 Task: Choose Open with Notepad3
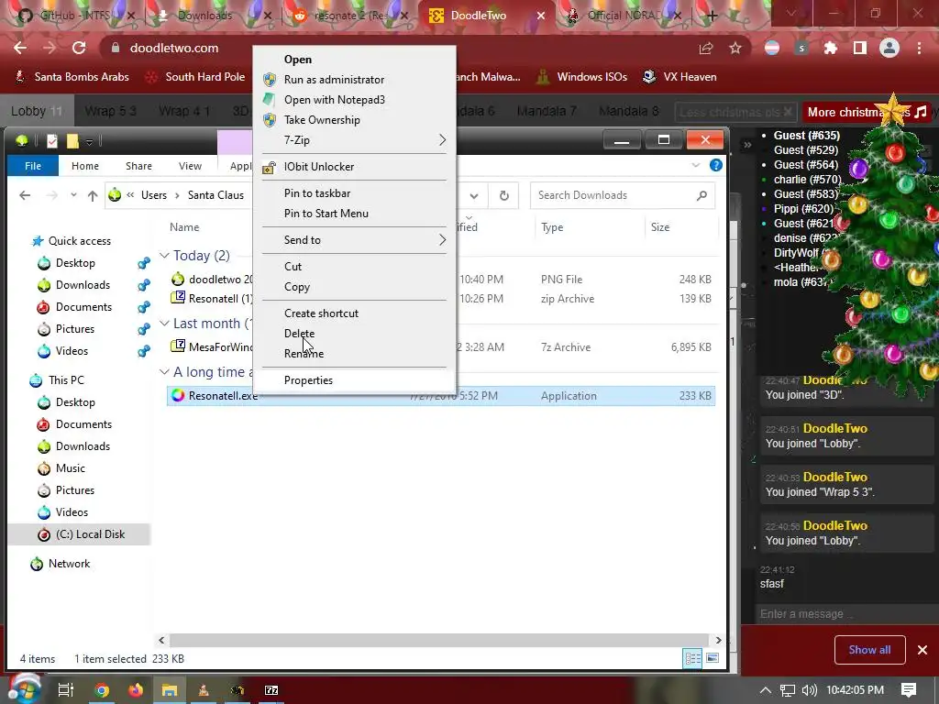334,100
